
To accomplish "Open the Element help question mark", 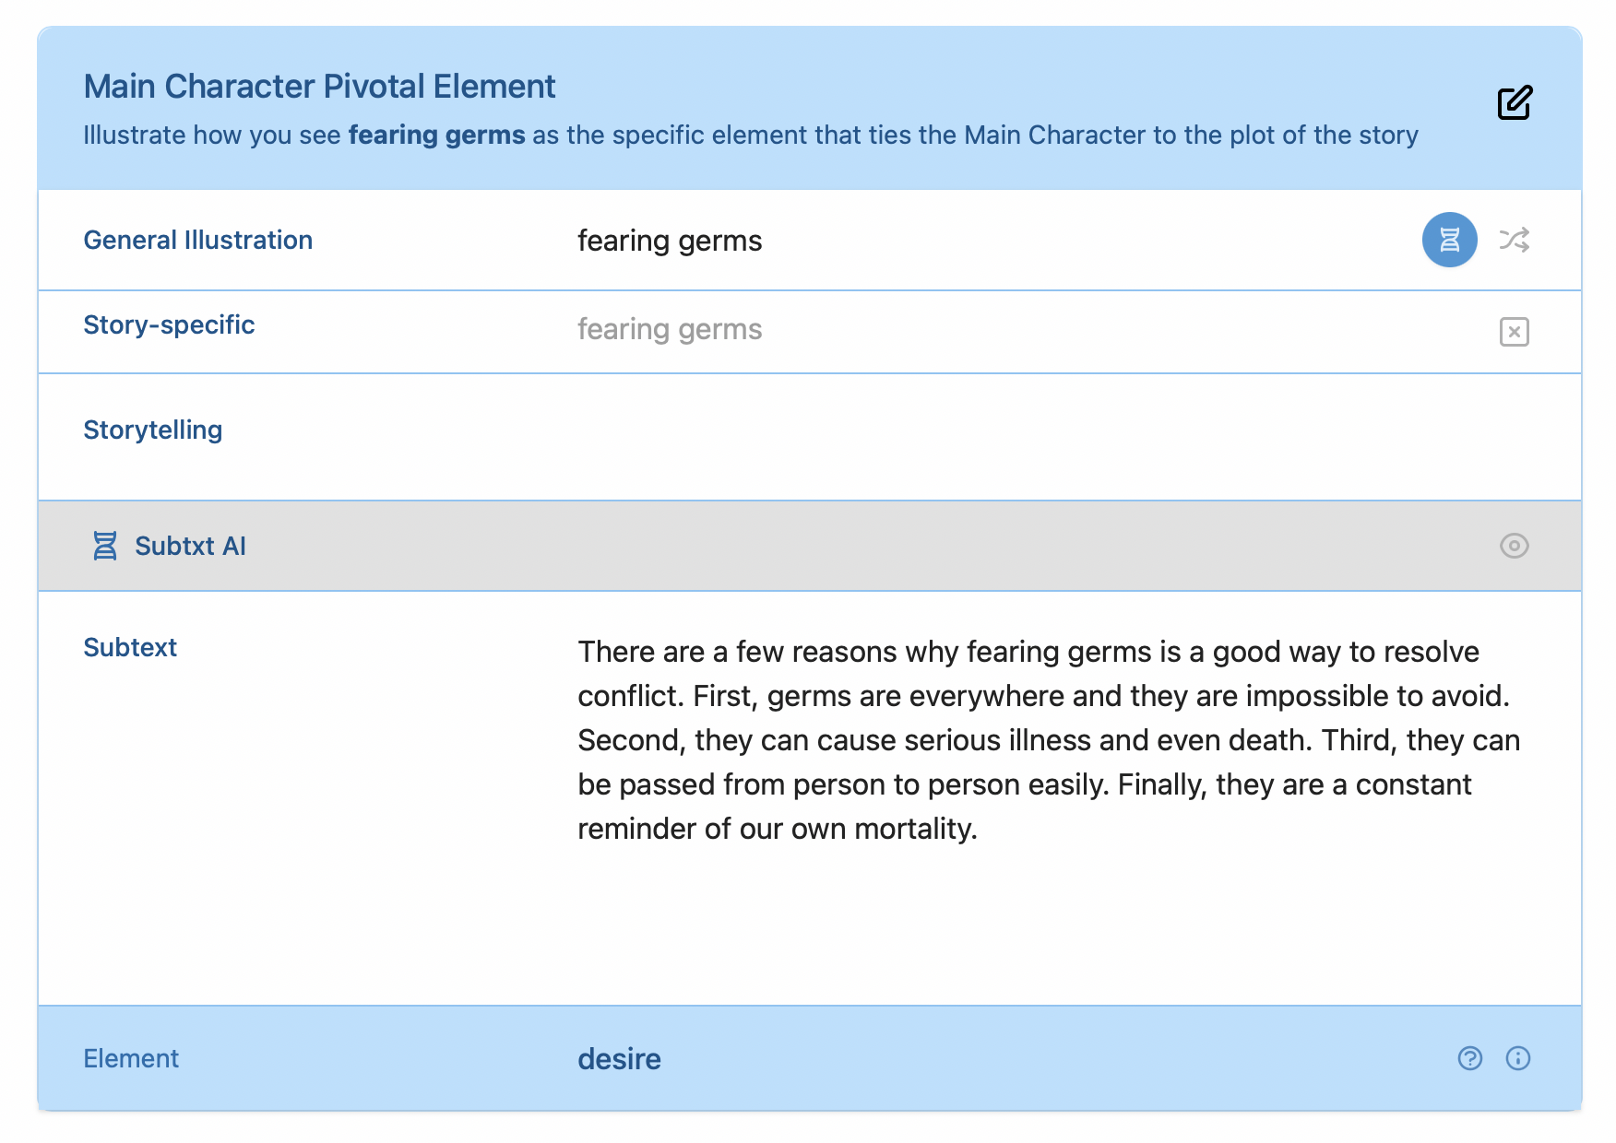I will click(x=1470, y=1058).
